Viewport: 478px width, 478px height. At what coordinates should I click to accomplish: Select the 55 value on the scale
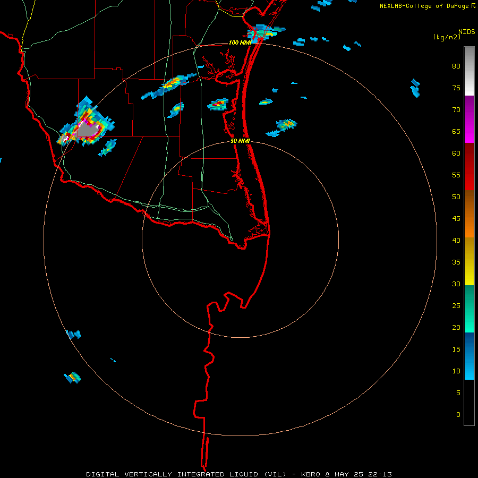pos(456,175)
